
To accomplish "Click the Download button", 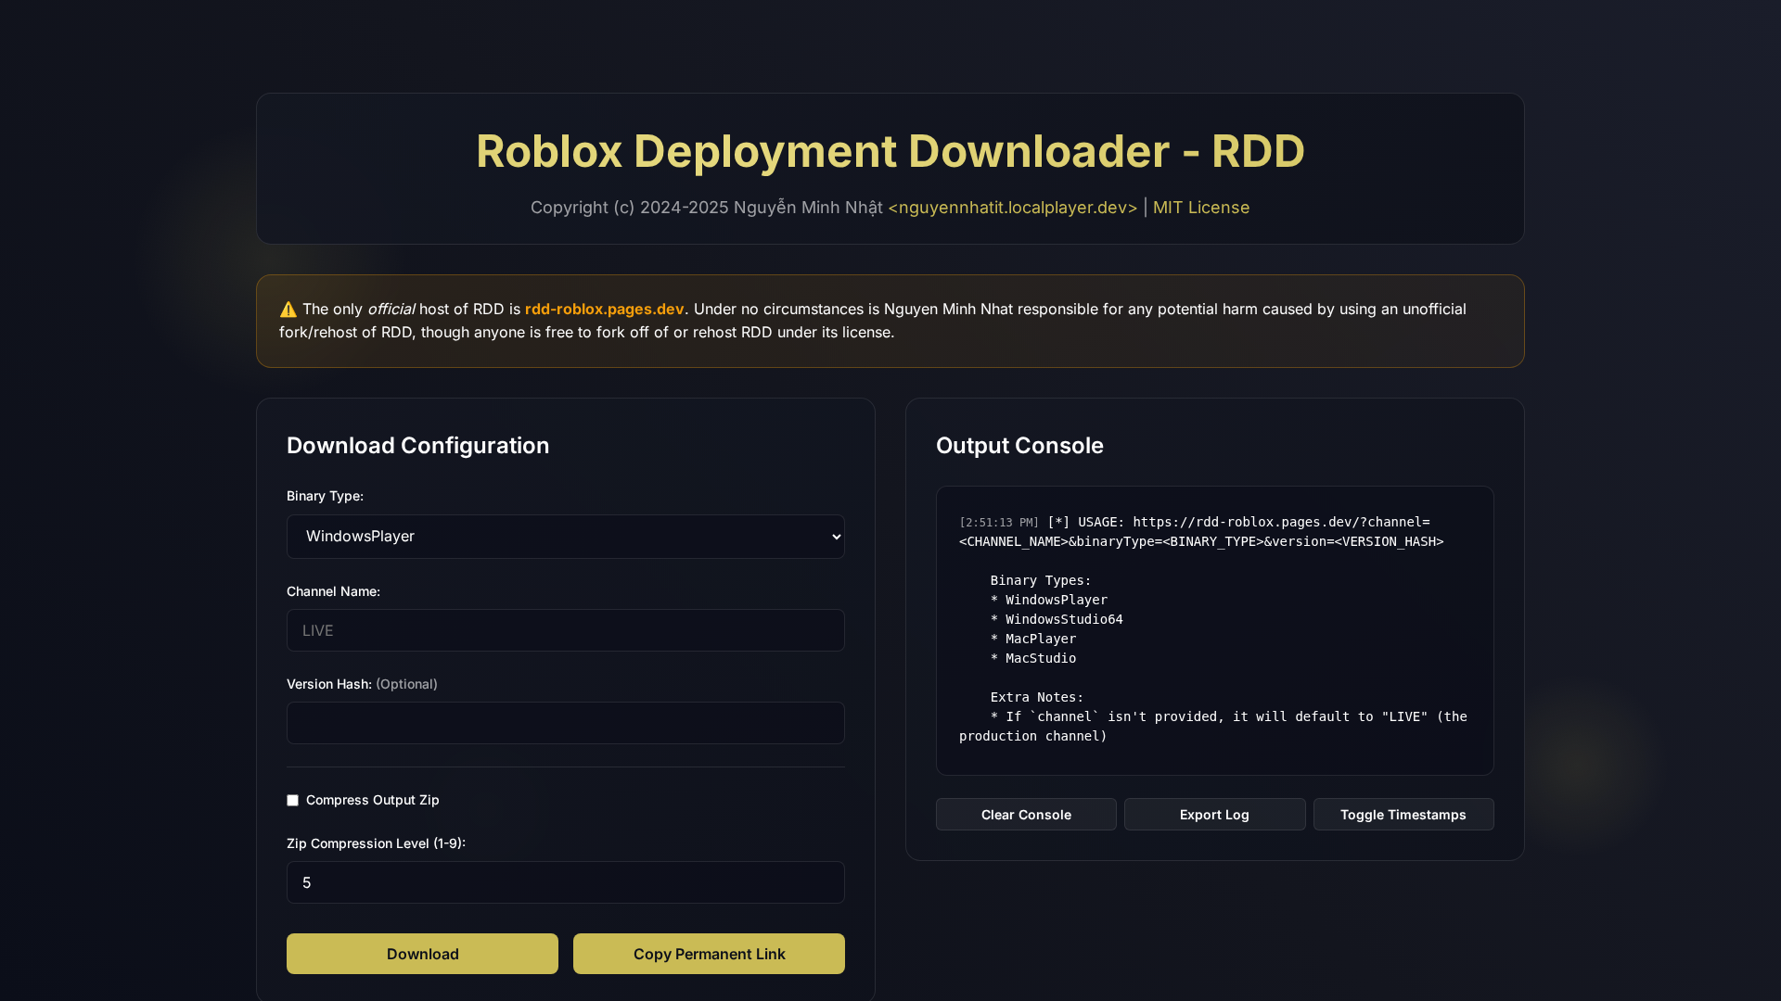I will coord(422,954).
